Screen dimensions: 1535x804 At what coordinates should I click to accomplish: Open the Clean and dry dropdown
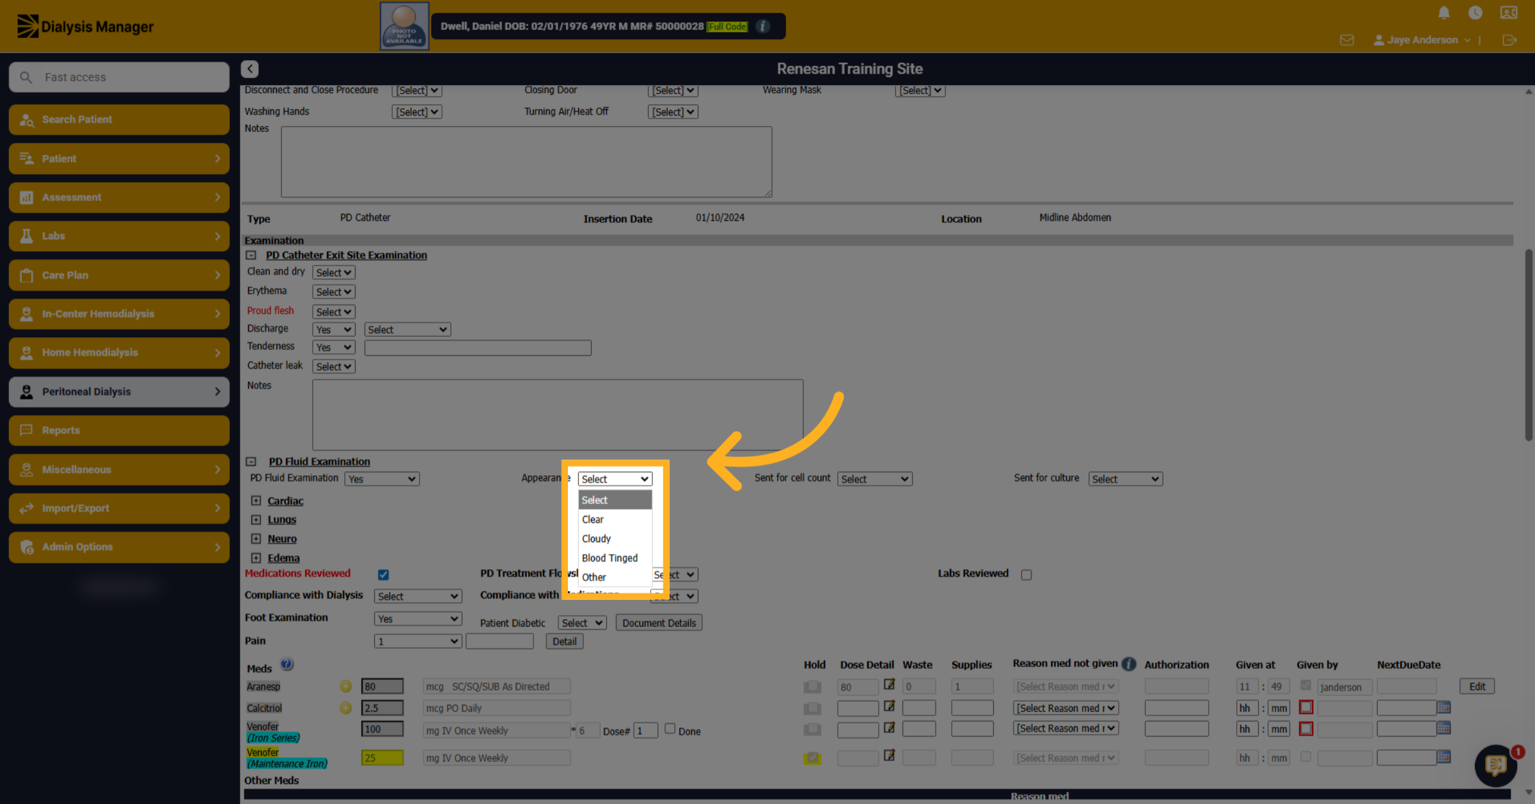coord(334,272)
